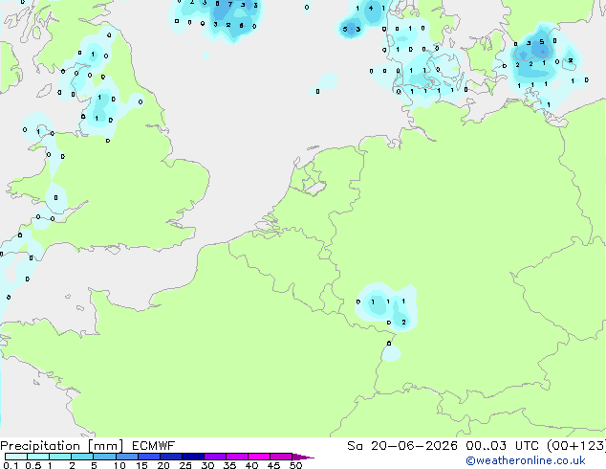Click the '50' legend scale value
The height and width of the screenshot is (469, 606).
[x=295, y=465]
